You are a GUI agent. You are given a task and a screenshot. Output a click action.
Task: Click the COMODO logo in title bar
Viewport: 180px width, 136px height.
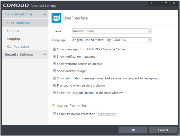click(16, 5)
